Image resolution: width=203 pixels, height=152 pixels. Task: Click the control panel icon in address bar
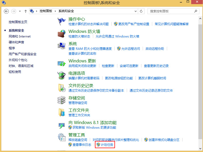point(32,11)
